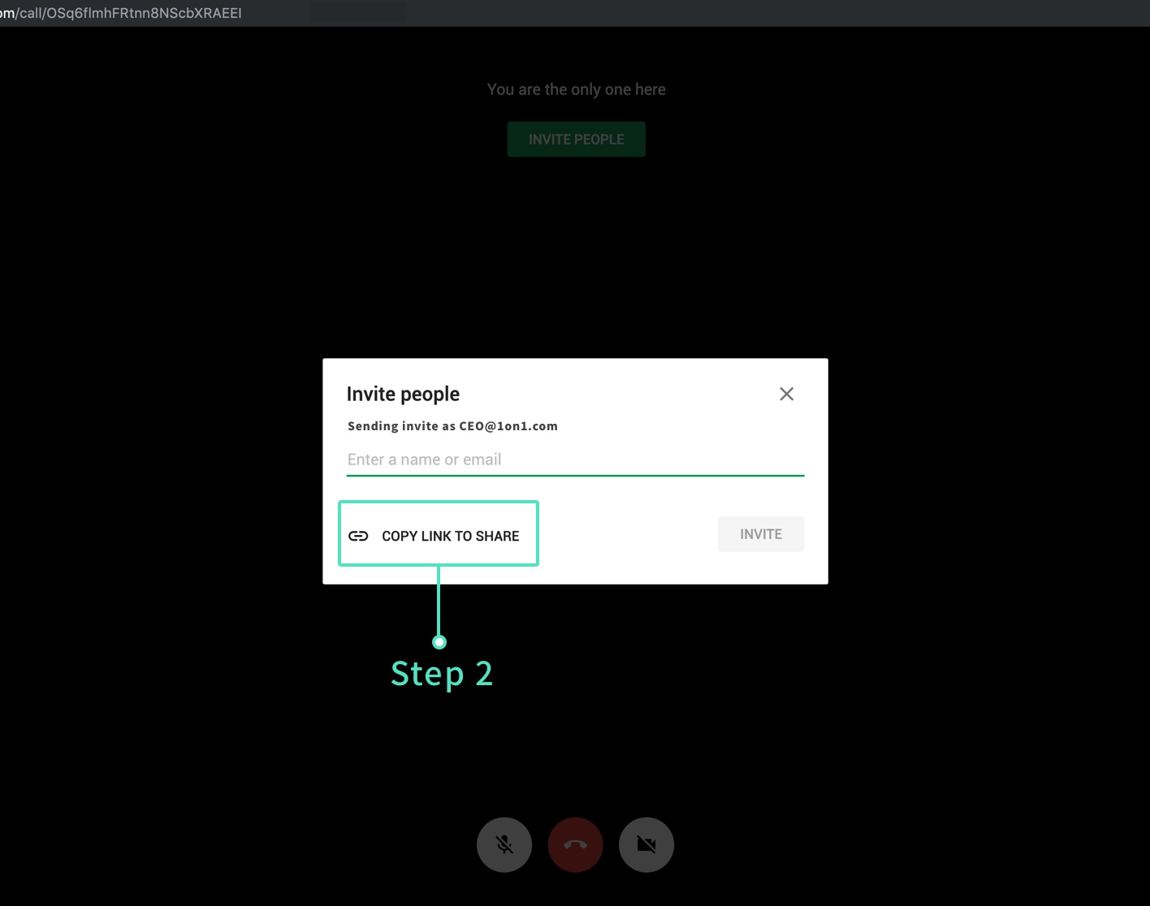1150x906 pixels.
Task: Click the empty space between copy link and INVITE
Action: (x=627, y=534)
